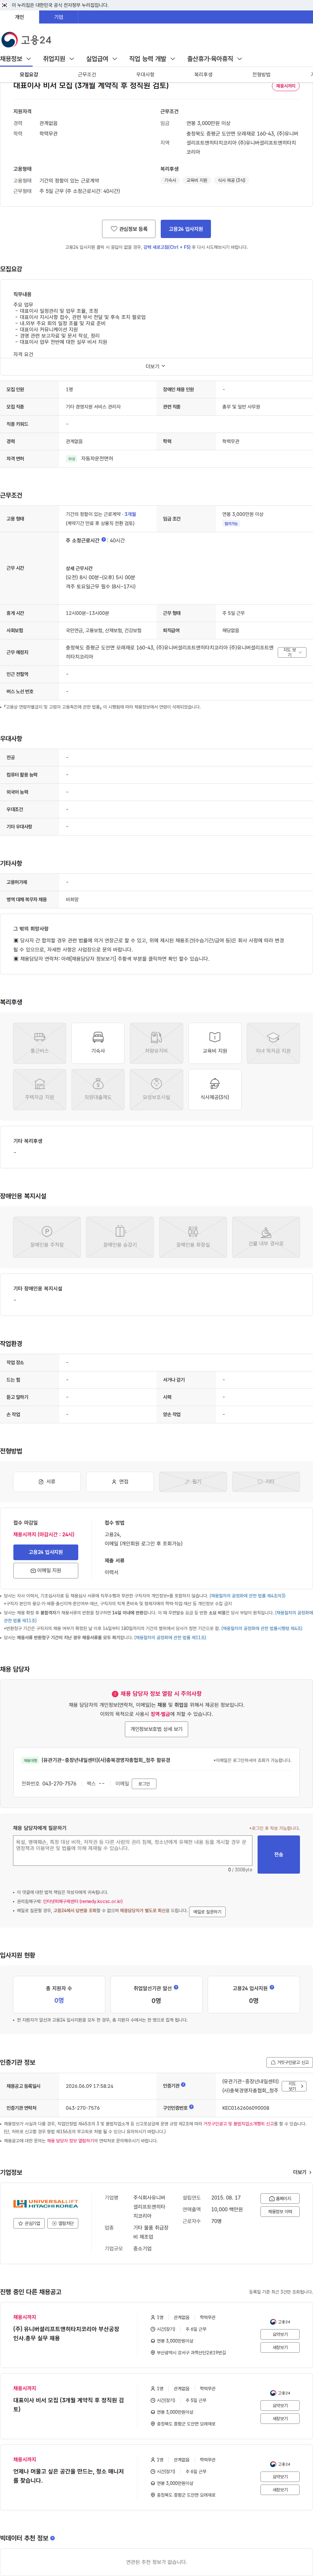Open the company 홈페이지 button
This screenshot has height=2576, width=313.
pos(280,2198)
